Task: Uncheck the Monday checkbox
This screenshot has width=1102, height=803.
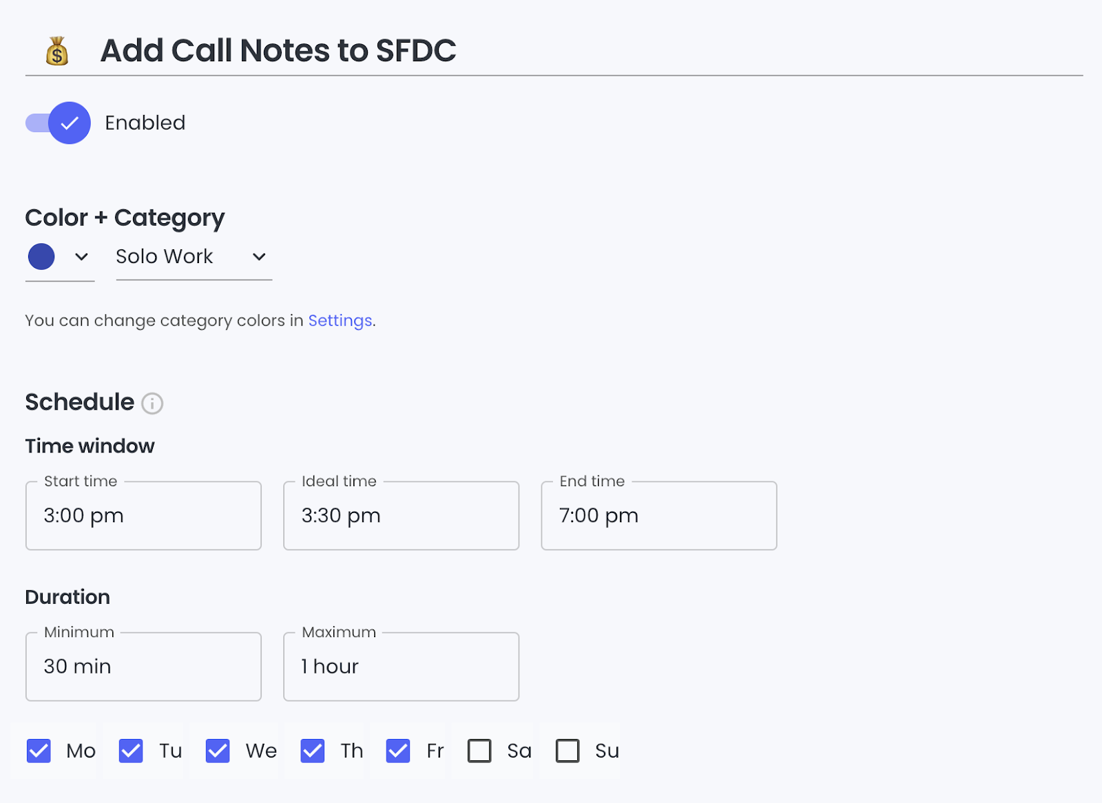Action: [x=39, y=751]
